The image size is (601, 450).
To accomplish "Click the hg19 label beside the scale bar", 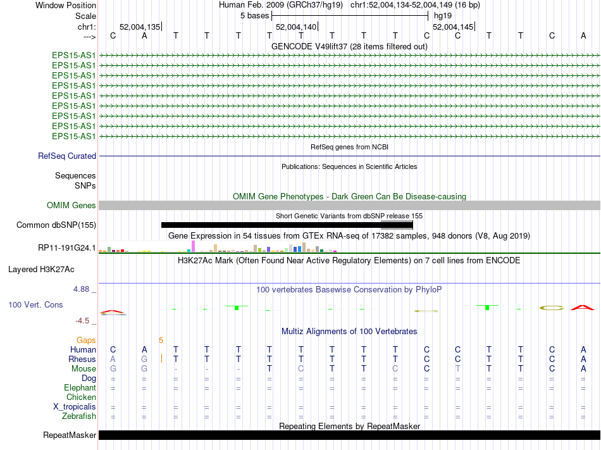I will pyautogui.click(x=443, y=16).
